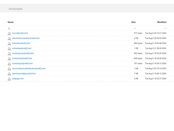Click date Tue Aug 6 19:53:37 2024
The image size is (174, 131).
(x=156, y=79)
